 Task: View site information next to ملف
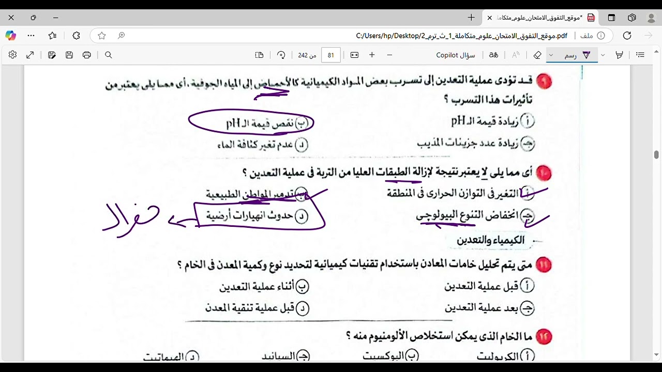(x=601, y=36)
